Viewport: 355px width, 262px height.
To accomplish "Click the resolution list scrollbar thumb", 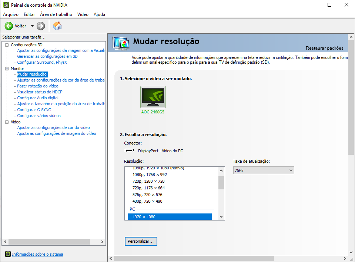I will [221, 182].
